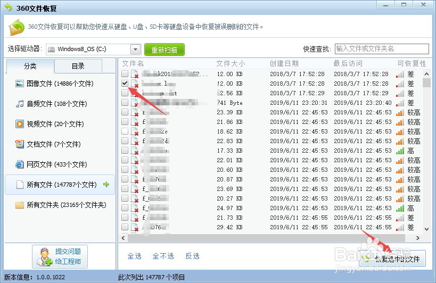This screenshot has width=436, height=283.
Task: Click recoverability signal bars in 24.97 KB row
Action: coord(400,209)
